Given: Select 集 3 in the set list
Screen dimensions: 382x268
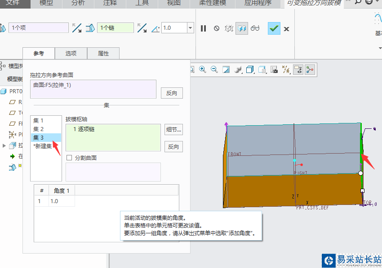Looking at the screenshot, I should pyautogui.click(x=46, y=138).
